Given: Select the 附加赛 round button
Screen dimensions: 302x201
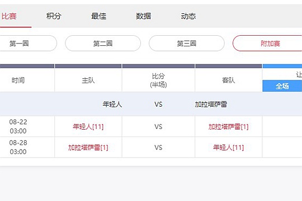Looking at the screenshot, I should click(268, 44).
